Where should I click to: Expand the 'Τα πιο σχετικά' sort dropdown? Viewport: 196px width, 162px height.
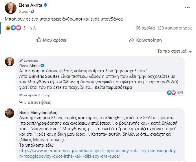point(175,51)
